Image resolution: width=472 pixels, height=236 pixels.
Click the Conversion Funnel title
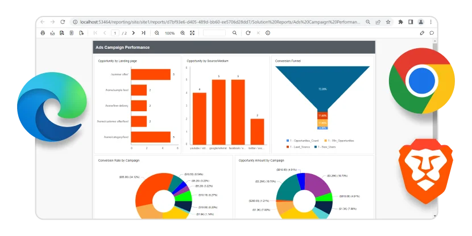288,61
